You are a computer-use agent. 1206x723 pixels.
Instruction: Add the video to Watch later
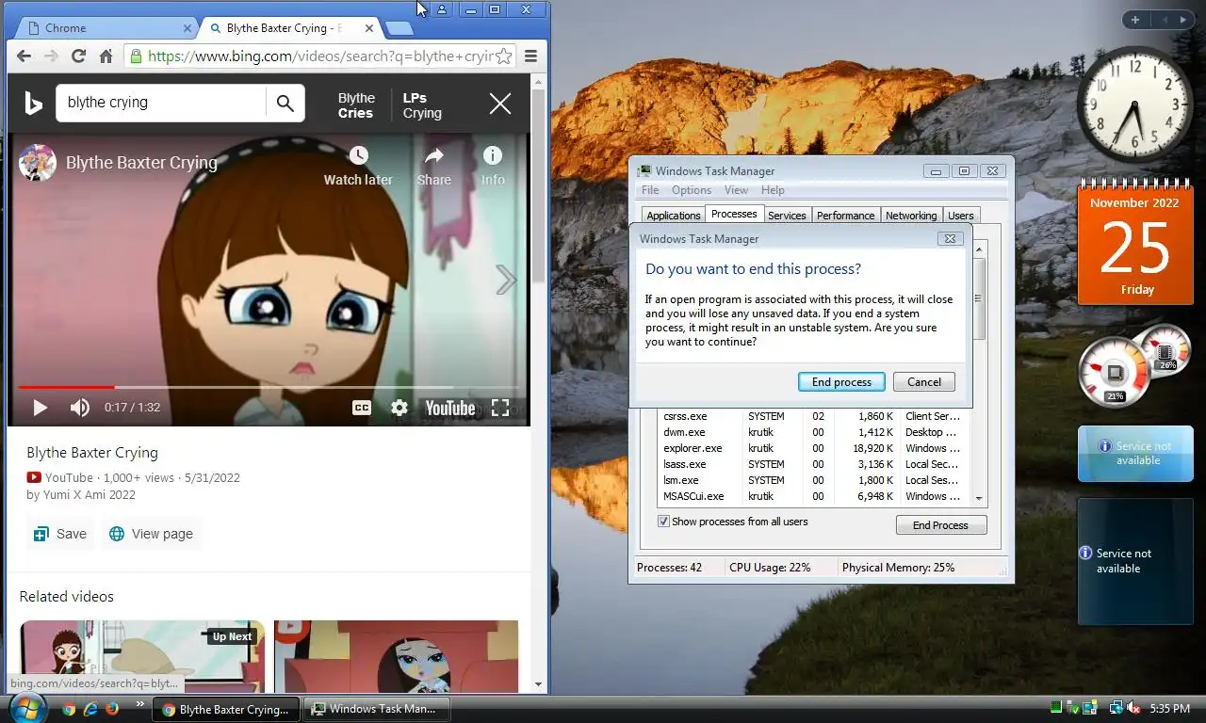pyautogui.click(x=358, y=166)
